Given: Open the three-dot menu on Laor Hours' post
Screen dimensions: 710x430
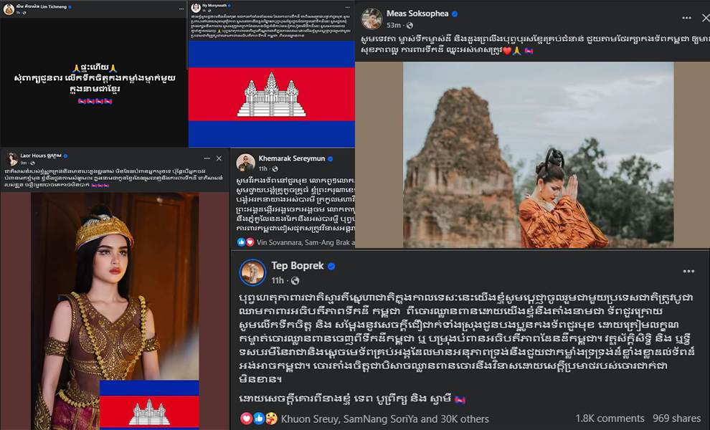Looking at the screenshot, I should pos(207,158).
